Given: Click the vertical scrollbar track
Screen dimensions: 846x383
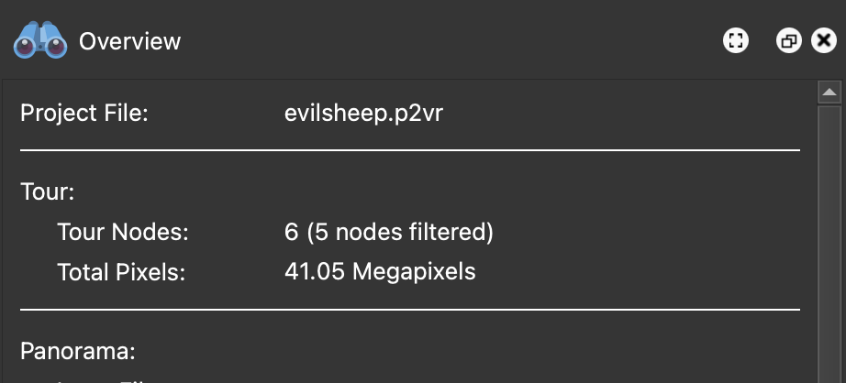Looking at the screenshot, I should (x=829, y=247).
